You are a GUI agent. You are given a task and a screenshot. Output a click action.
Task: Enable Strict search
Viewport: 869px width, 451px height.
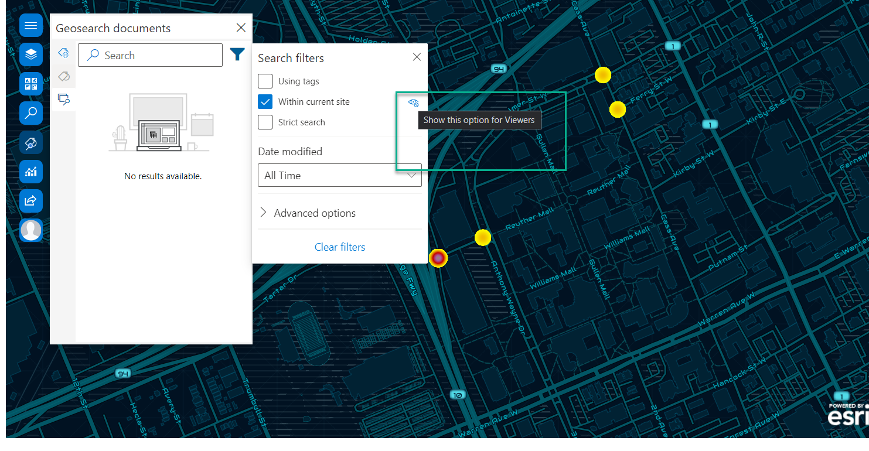(x=265, y=122)
